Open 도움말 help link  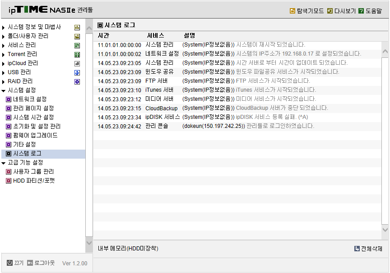374,11
